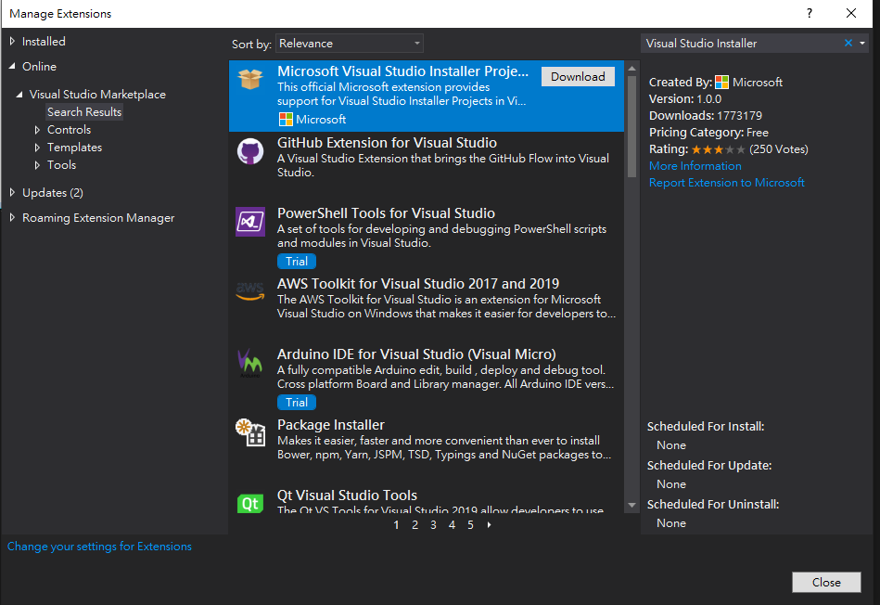Select the Package Installer entry title
The image size is (880, 605).
[330, 425]
